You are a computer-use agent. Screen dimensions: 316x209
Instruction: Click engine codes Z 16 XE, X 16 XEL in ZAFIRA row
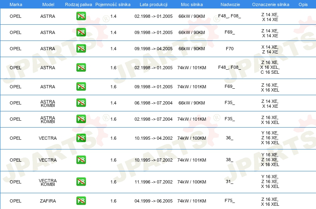270,202
